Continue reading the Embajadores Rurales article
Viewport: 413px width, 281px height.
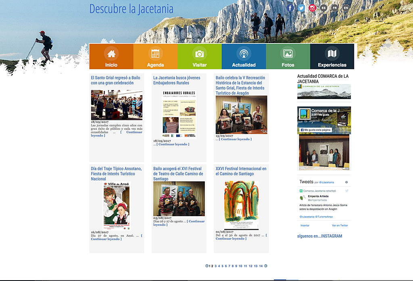(173, 144)
